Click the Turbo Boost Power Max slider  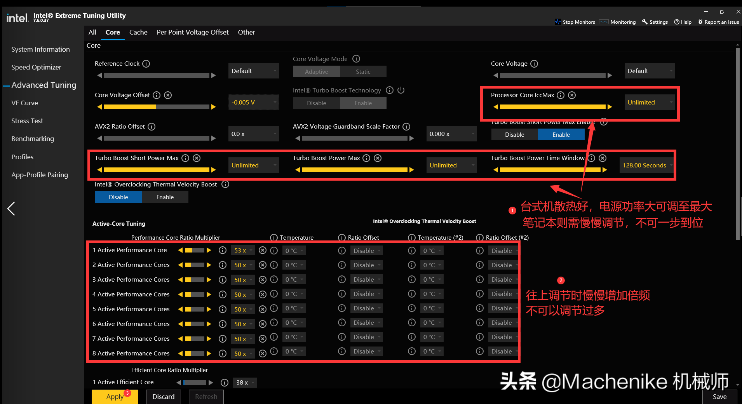point(354,170)
